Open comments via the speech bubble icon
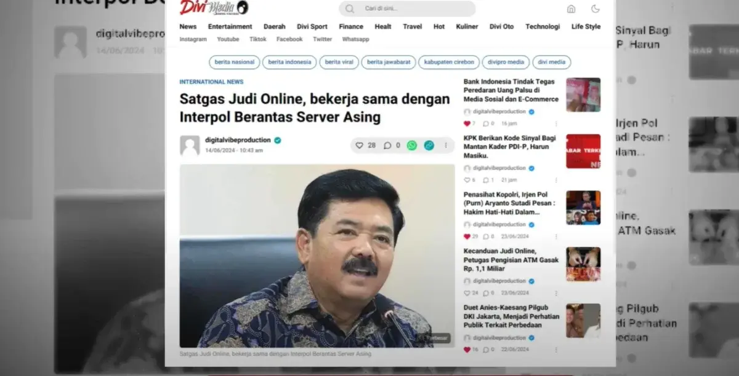Screen dimensions: 739x376 click(x=388, y=146)
